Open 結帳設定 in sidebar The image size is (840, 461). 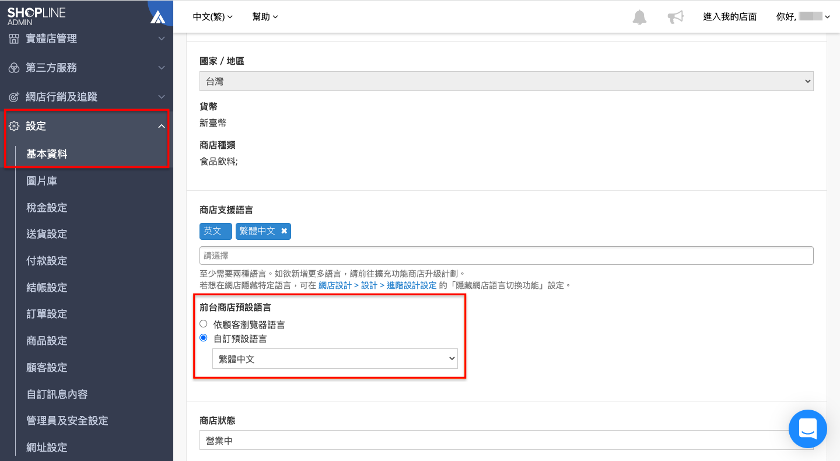[47, 288]
